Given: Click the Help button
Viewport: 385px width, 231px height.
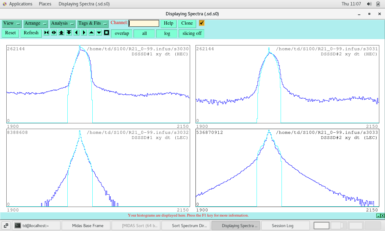Looking at the screenshot, I should [x=168, y=23].
